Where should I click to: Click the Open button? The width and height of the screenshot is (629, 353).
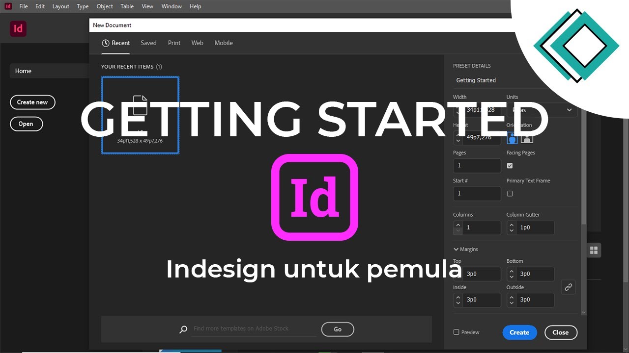26,124
